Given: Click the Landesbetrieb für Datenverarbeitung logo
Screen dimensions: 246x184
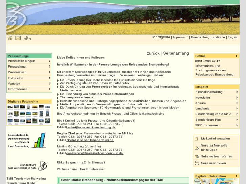Looking at the screenshot, I should click(27, 140).
